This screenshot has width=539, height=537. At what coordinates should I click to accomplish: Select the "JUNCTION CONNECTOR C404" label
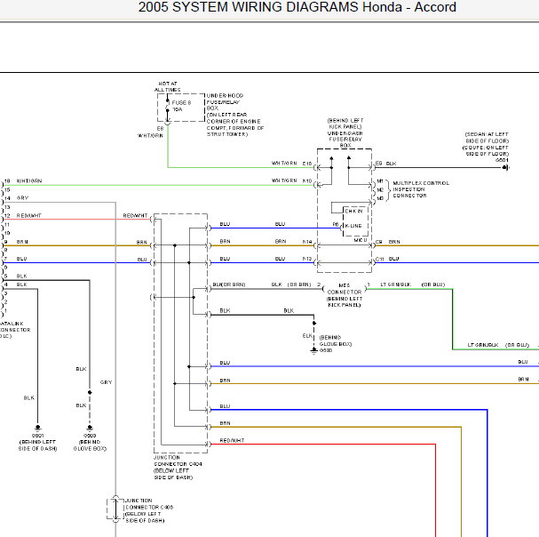pos(178,461)
